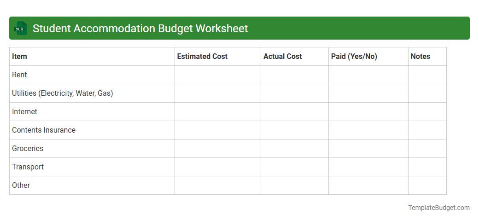Click the Actual Cost cell for Groceries

click(295, 149)
